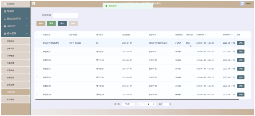
Task: Click the 测试投诉内容详情信息 cell
Action: pyautogui.click(x=158, y=43)
